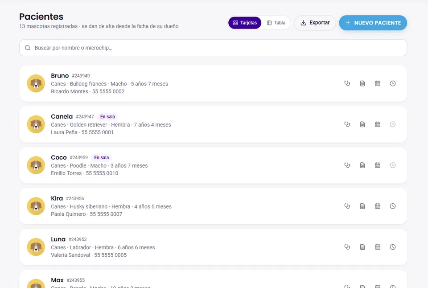428x288 pixels.
Task: Open stethoscope consultation icon for Kira
Action: point(347,206)
